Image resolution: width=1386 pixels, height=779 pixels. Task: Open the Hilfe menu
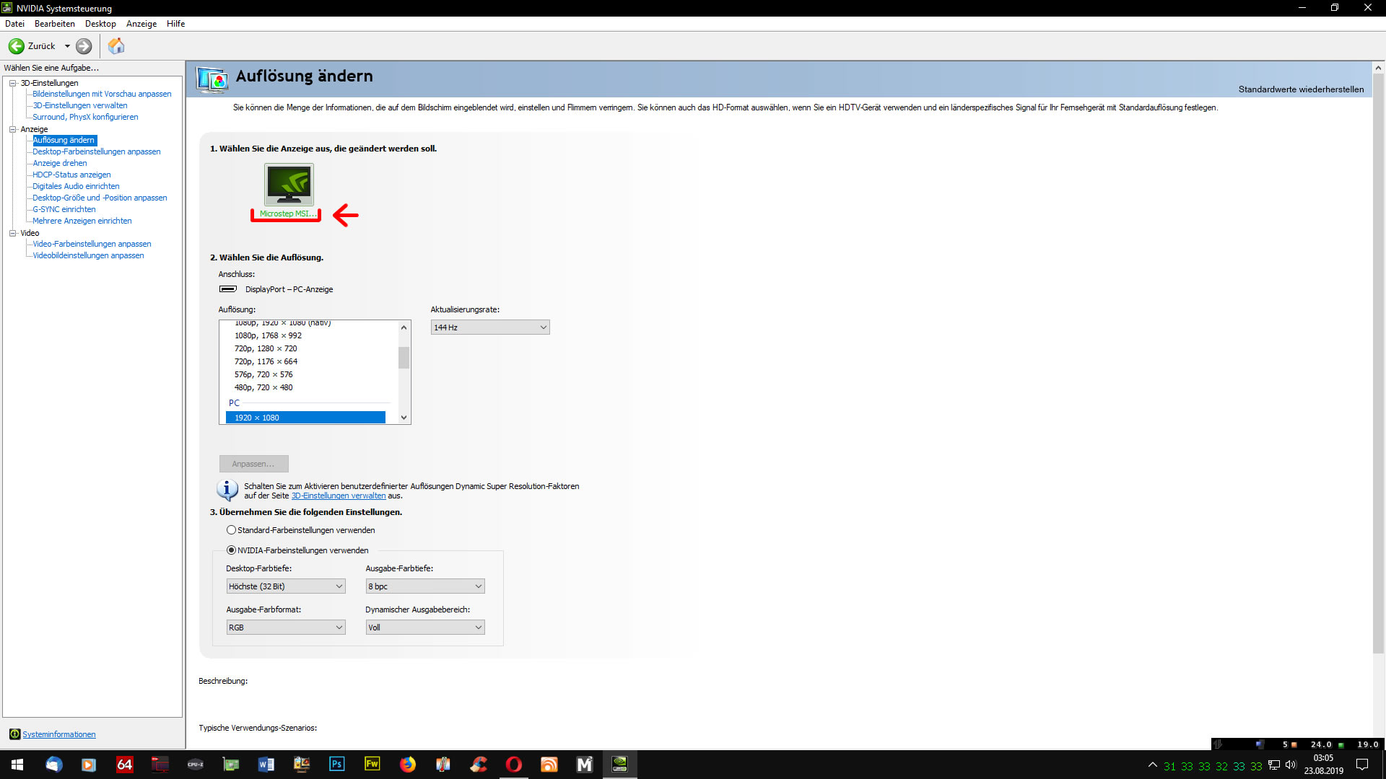[175, 24]
